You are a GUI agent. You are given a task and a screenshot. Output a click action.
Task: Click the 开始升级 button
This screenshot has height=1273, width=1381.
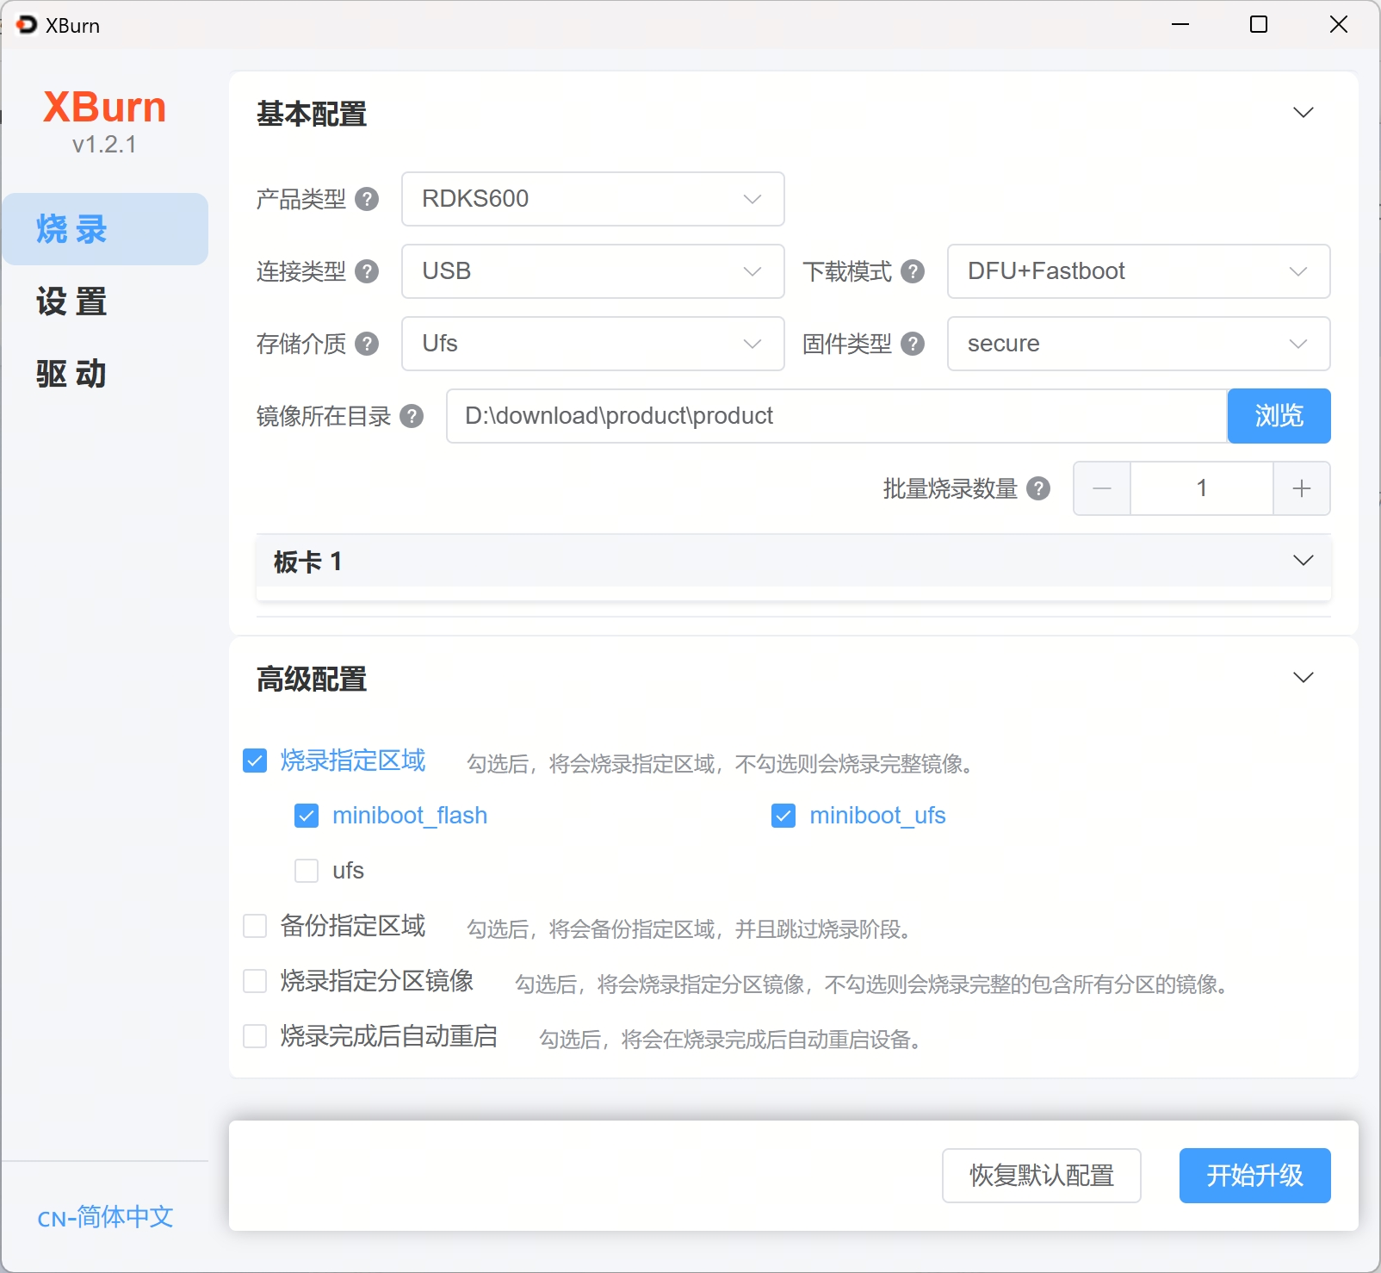1255,1176
